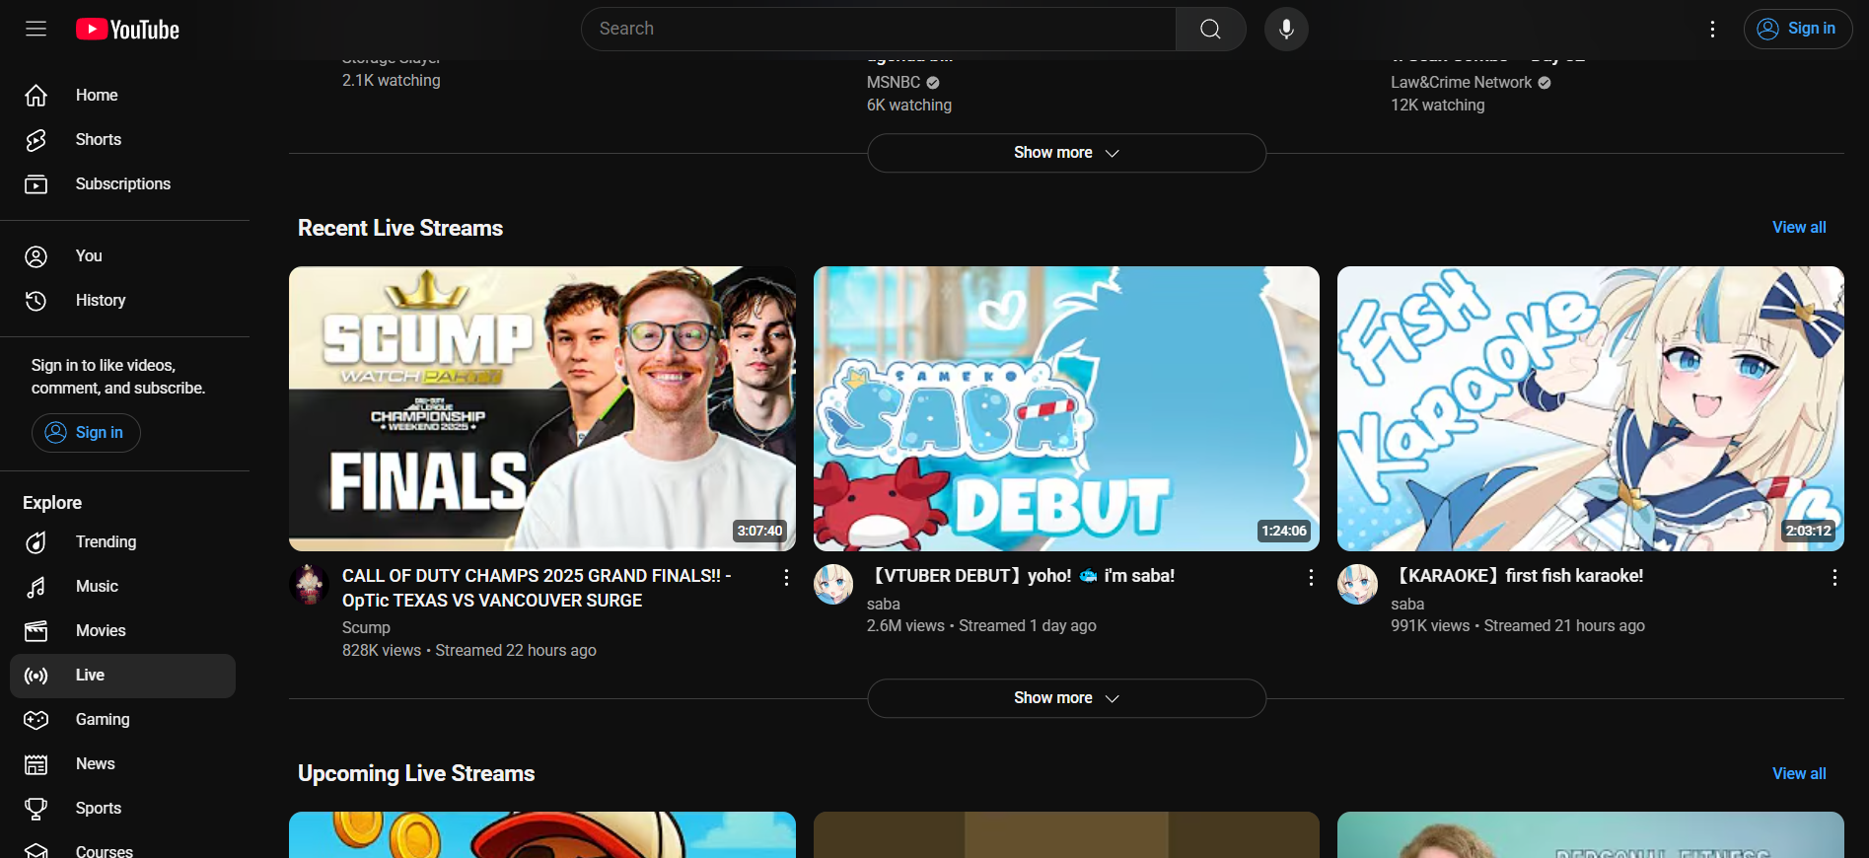Open Law&Crime Network channel link

tap(1461, 83)
